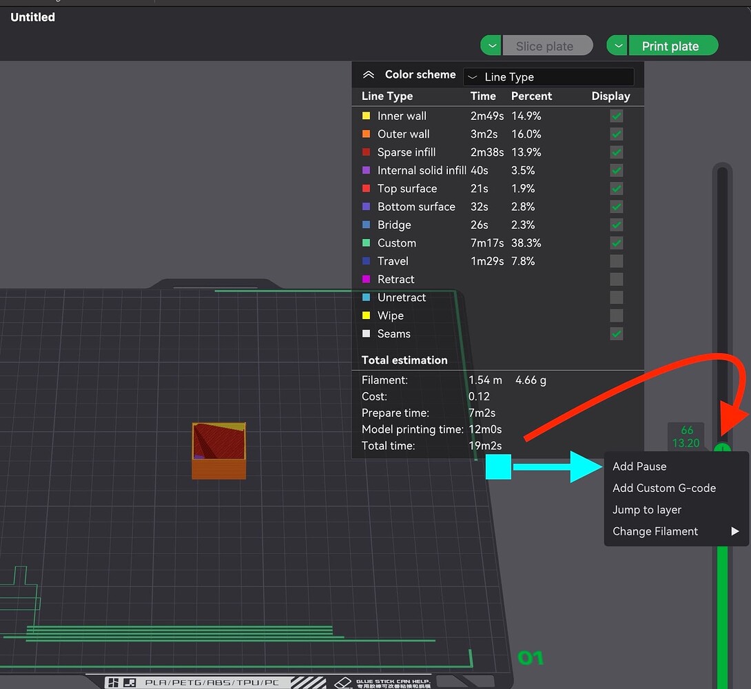Click the Wipe yellow color swatch
Image resolution: width=751 pixels, height=689 pixels.
[366, 316]
